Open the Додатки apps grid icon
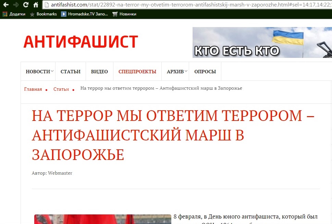The width and height of the screenshot is (332, 224). (4, 14)
